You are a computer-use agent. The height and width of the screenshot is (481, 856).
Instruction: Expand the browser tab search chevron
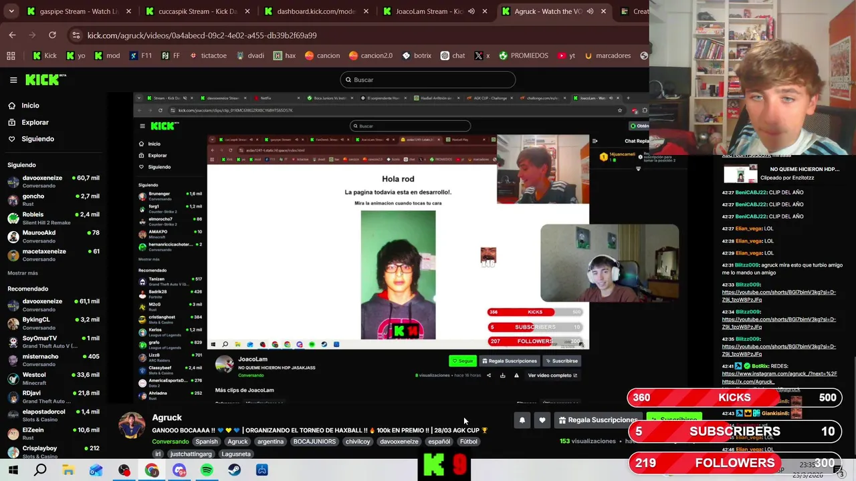click(11, 11)
